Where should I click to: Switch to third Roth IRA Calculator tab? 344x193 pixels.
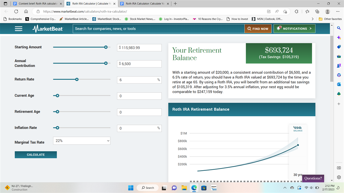click(145, 4)
